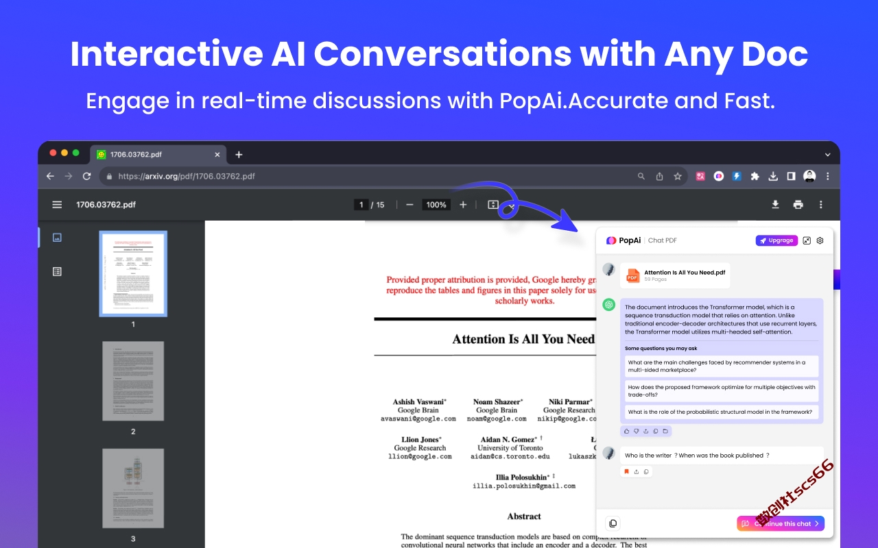This screenshot has height=548, width=878.
Task: Click the avaswani@google.com email text
Action: 418,419
